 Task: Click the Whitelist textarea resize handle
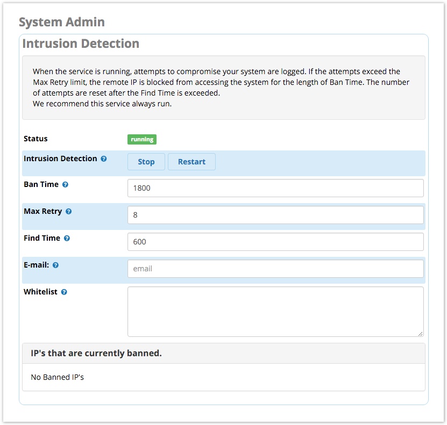tap(420, 333)
